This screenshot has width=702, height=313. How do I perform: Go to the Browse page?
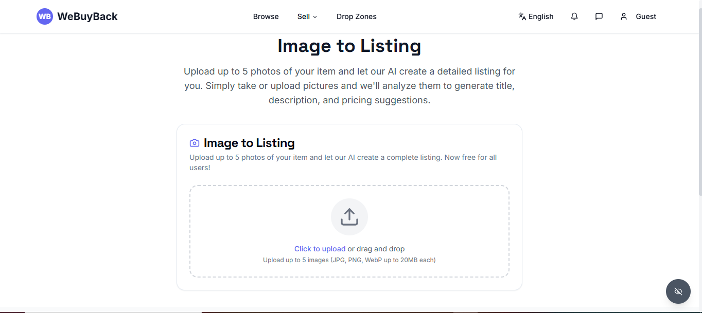pyautogui.click(x=266, y=16)
